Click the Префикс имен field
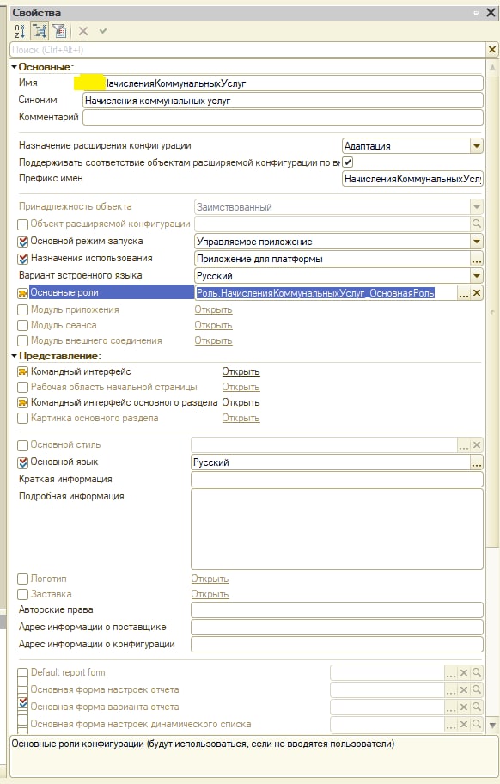The width and height of the screenshot is (500, 784). 412,179
